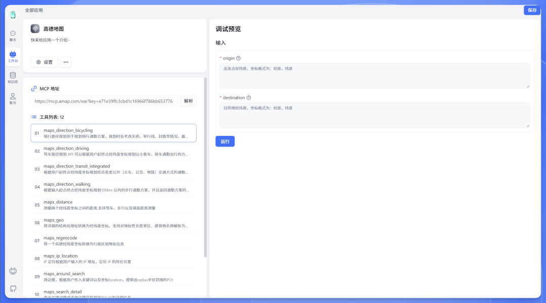Focus the MCP address URL field
The height and width of the screenshot is (303, 546).
point(104,101)
